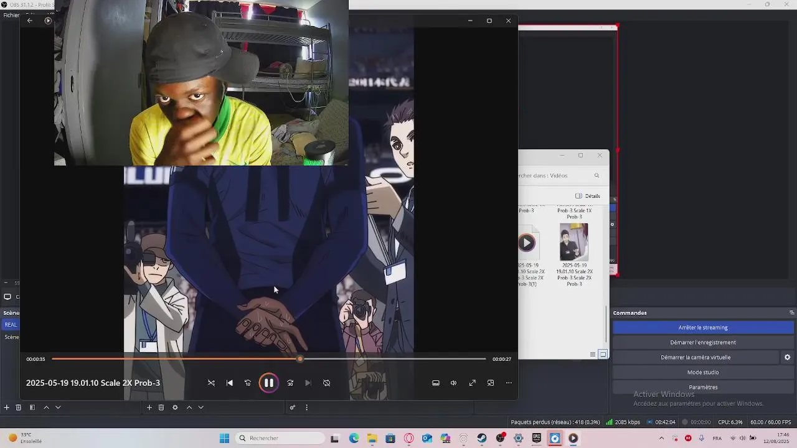The height and width of the screenshot is (448, 797).
Task: Click the 2085 kbps bitrate indicator
Action: pos(623,422)
